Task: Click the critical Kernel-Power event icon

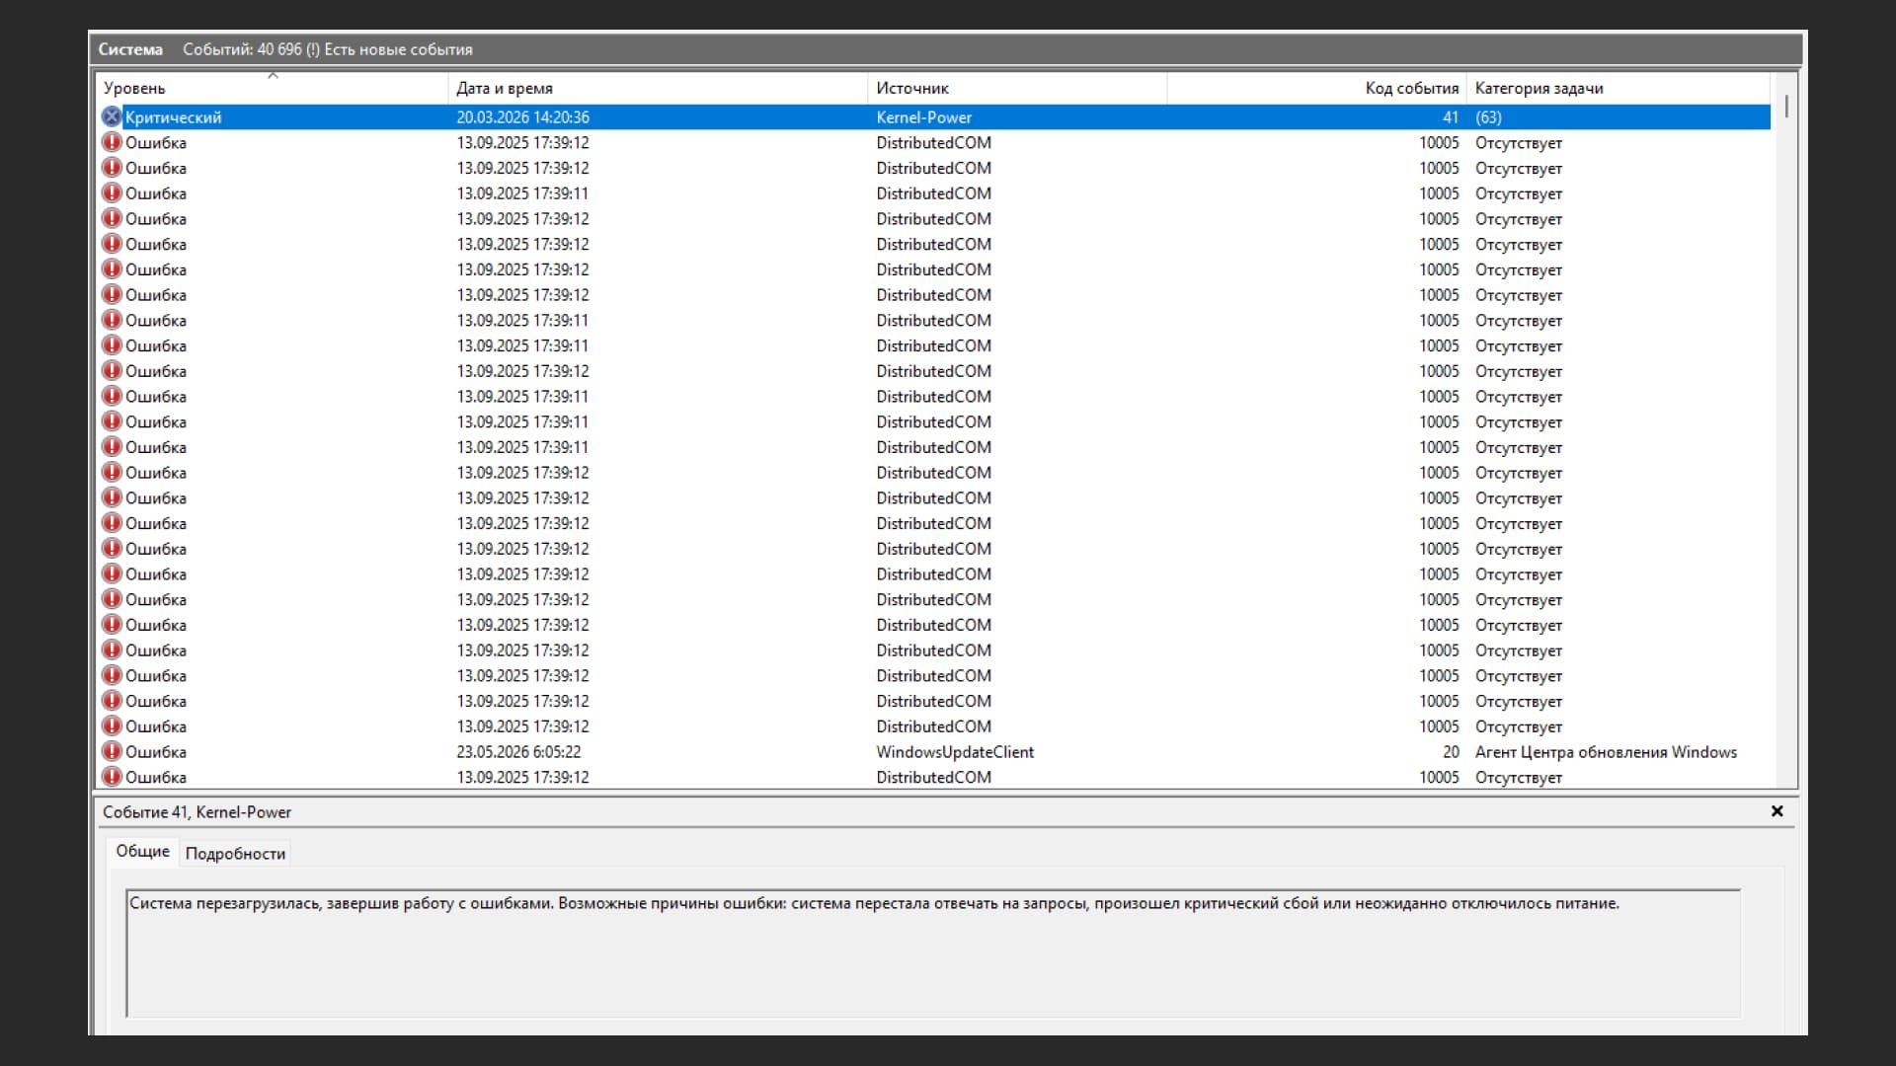Action: tap(112, 116)
